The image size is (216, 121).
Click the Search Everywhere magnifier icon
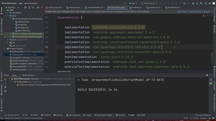coord(206,3)
